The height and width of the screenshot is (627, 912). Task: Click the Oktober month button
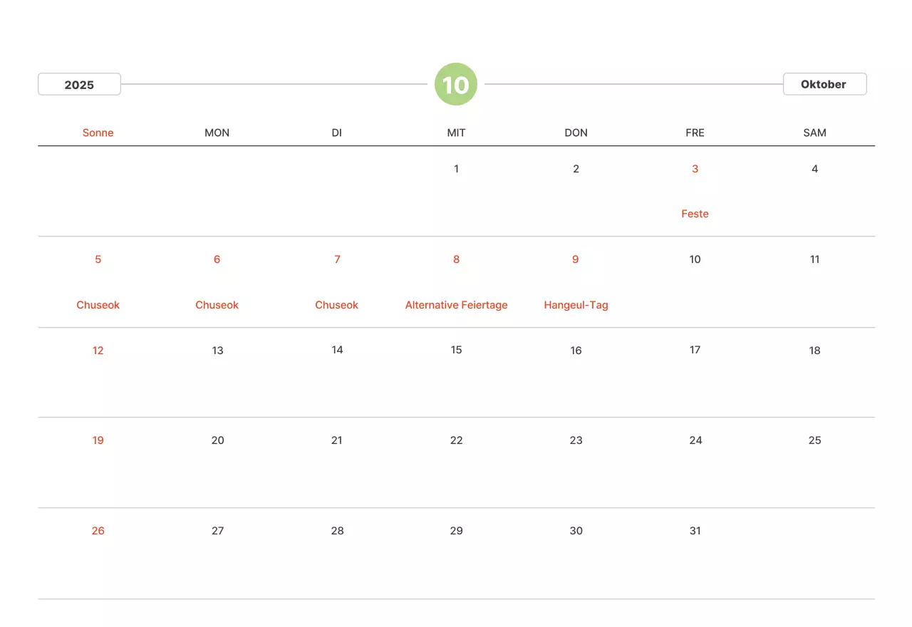pyautogui.click(x=824, y=84)
